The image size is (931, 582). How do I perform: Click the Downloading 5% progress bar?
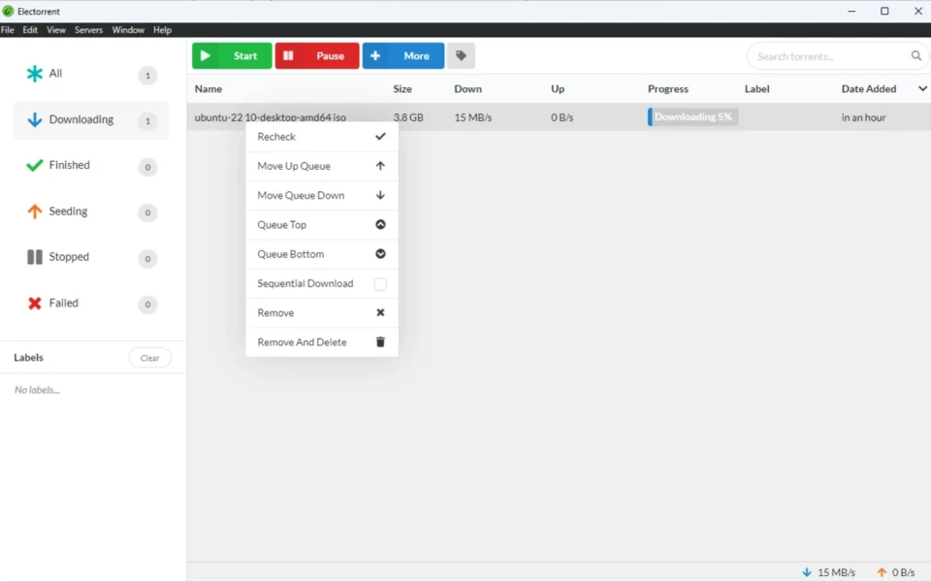(692, 117)
